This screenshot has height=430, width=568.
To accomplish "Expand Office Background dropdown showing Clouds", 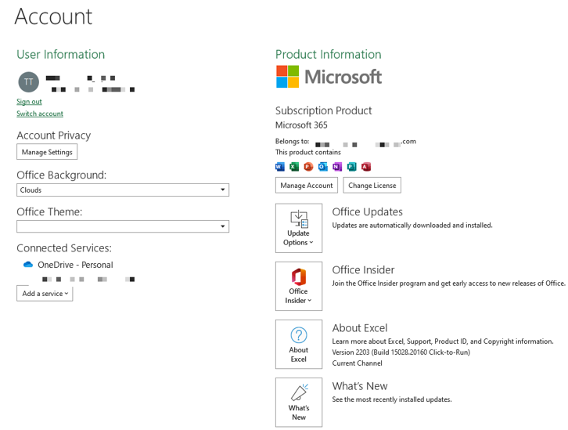I will pos(123,190).
